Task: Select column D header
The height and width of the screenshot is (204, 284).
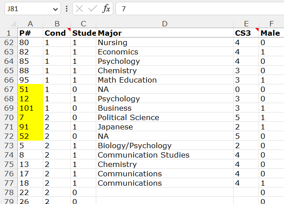Action: [x=165, y=24]
